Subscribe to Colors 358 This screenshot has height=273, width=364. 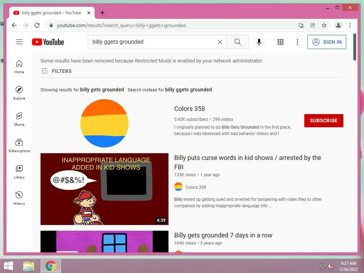click(x=323, y=121)
